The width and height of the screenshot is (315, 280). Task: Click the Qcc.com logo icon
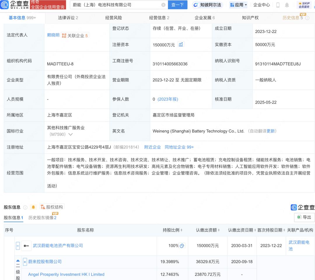tap(4, 5)
